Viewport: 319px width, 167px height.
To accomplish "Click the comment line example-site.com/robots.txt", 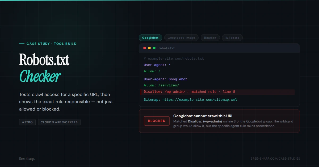I will (174, 59).
